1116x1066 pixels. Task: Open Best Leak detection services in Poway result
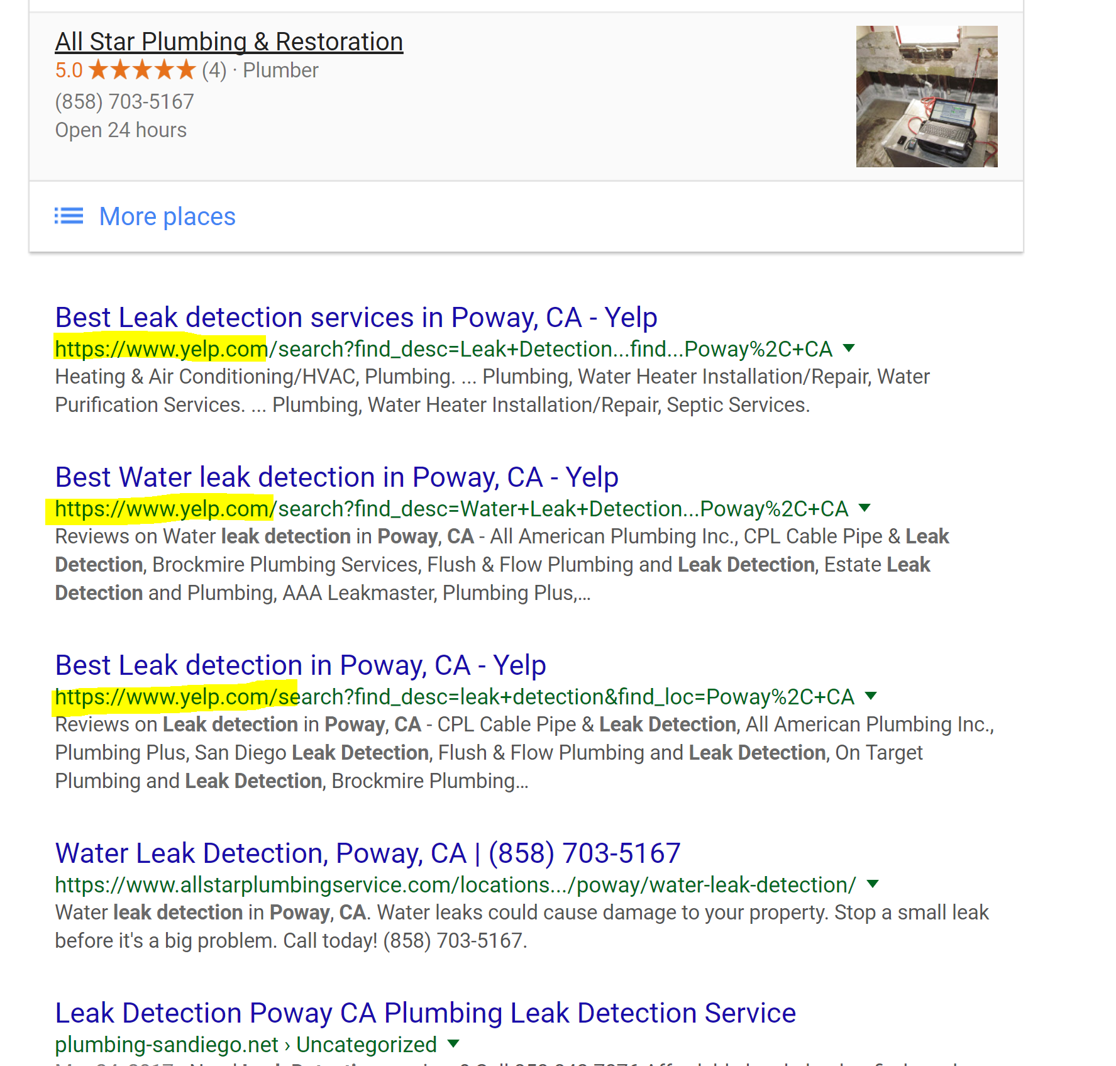356,318
